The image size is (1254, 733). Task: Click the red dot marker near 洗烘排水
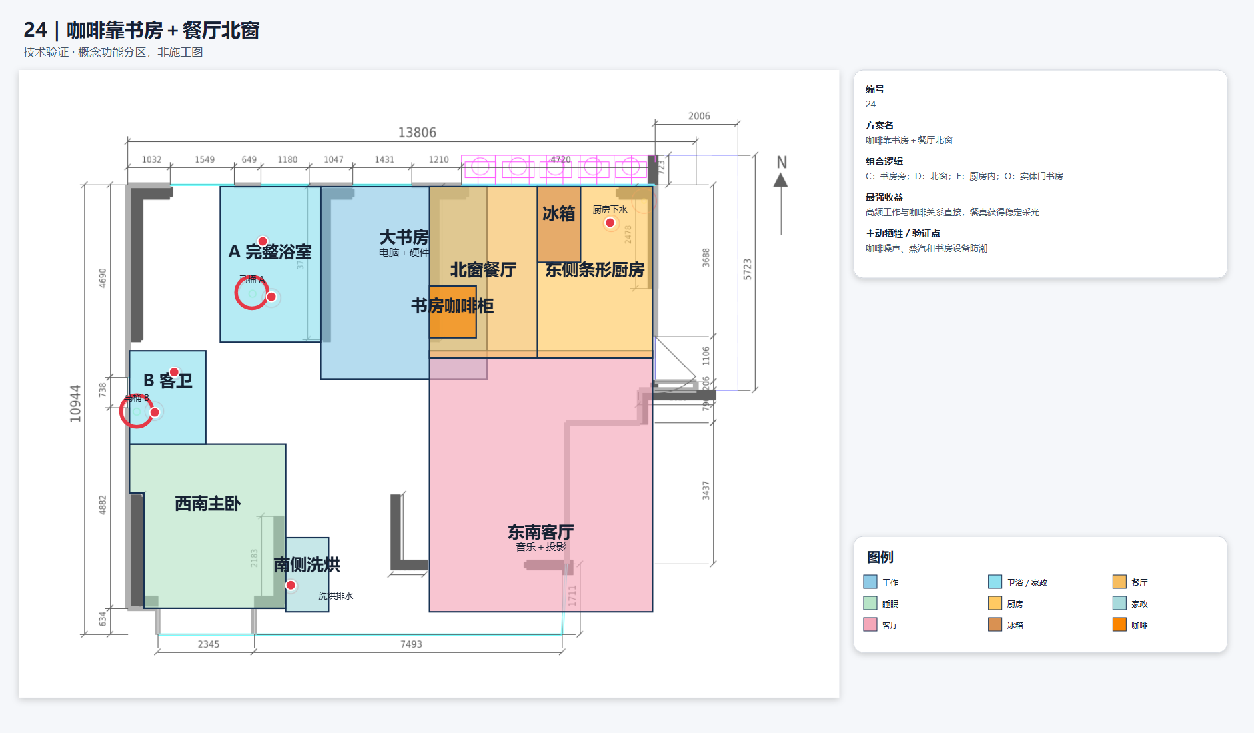[x=291, y=585]
